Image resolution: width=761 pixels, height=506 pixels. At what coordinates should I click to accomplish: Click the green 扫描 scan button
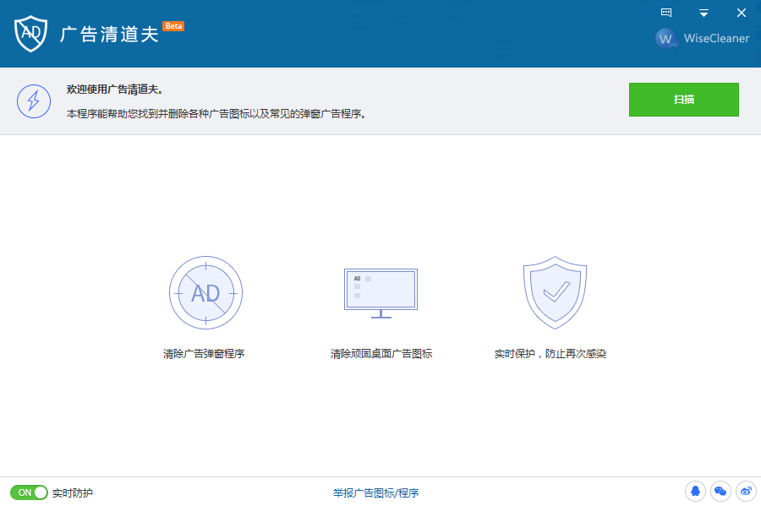pyautogui.click(x=684, y=100)
